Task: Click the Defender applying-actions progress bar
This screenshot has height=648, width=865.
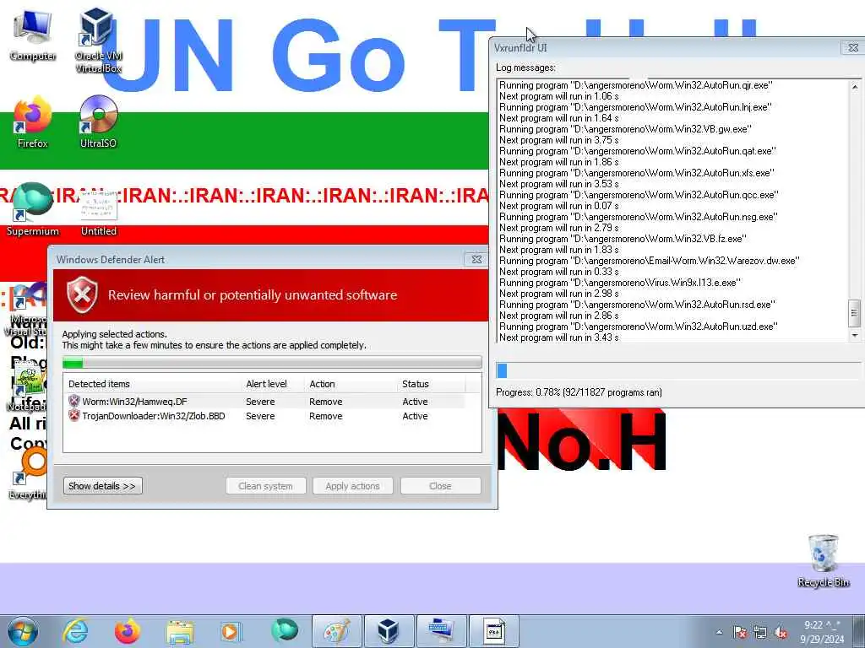Action: (272, 363)
